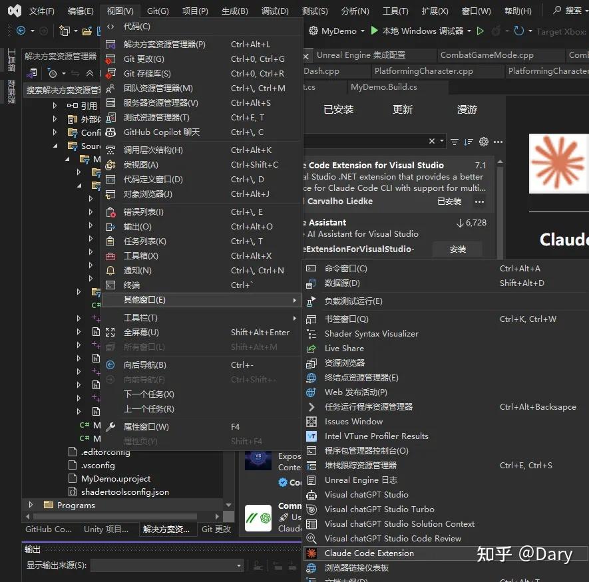Click Claude Code extension logo thumbnail
This screenshot has height=582, width=589.
[559, 164]
